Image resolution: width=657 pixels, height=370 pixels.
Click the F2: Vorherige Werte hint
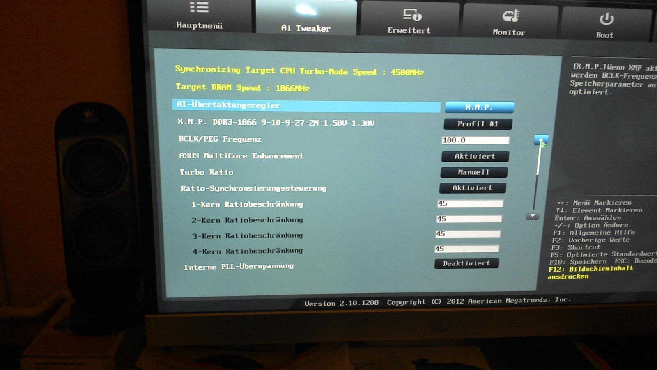click(x=591, y=240)
